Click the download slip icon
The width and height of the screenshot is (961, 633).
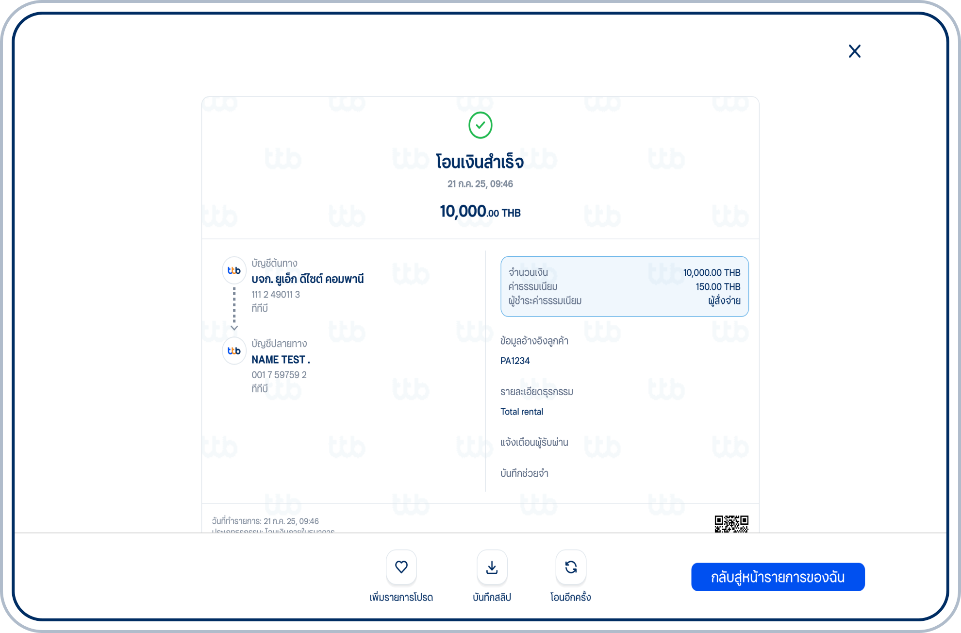[x=492, y=567]
